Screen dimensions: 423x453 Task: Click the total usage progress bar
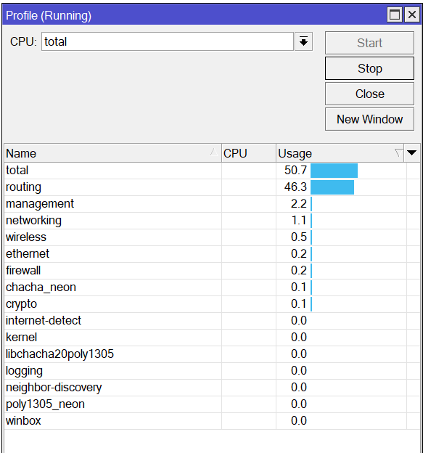tap(334, 171)
